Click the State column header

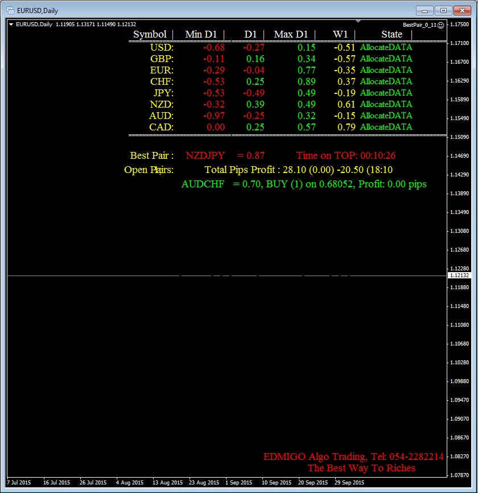tap(392, 34)
